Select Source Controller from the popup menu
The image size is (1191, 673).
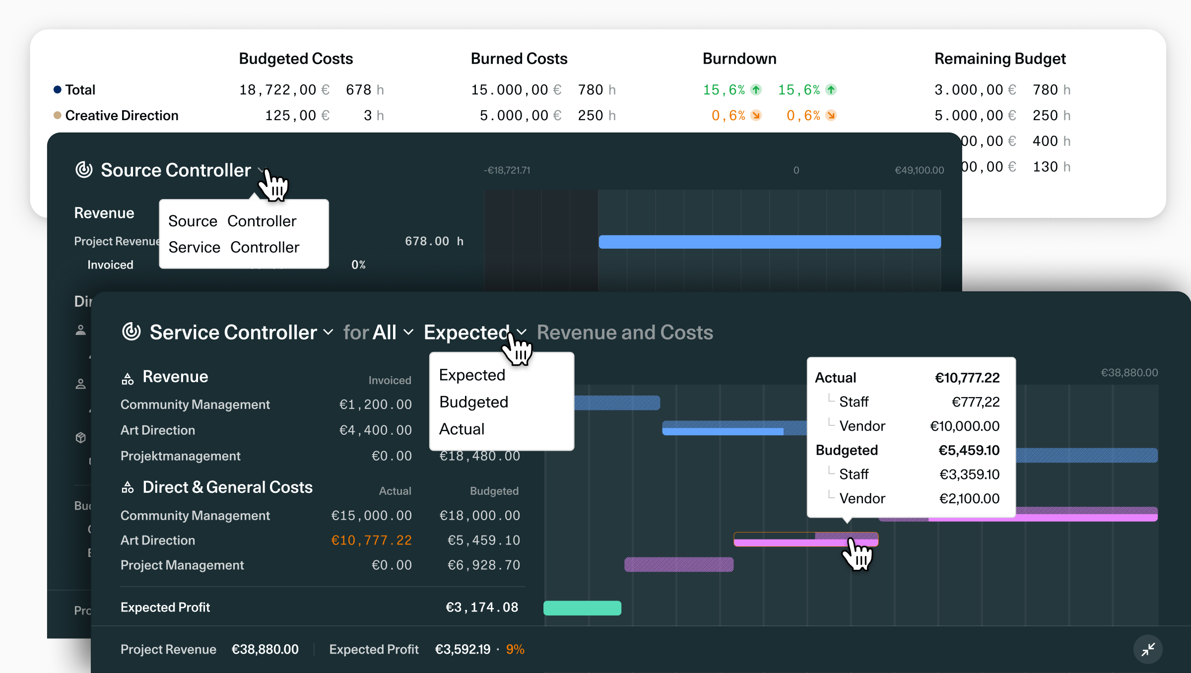[x=232, y=221]
